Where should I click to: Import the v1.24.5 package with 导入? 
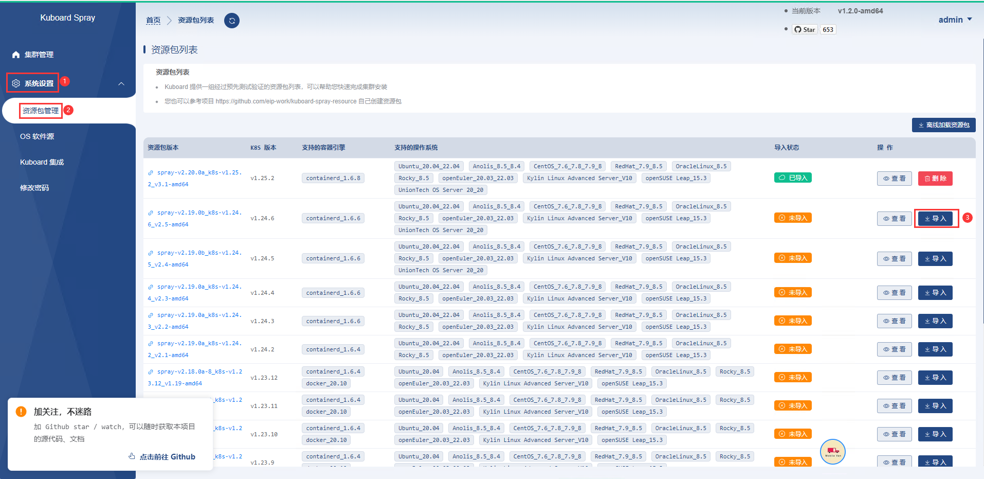(x=935, y=259)
